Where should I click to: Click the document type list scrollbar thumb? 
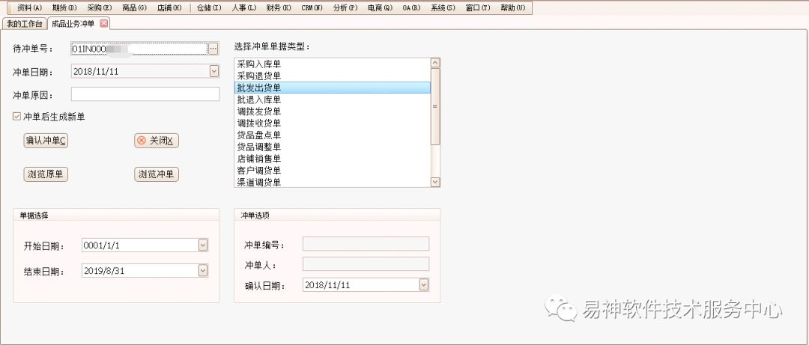pyautogui.click(x=435, y=106)
